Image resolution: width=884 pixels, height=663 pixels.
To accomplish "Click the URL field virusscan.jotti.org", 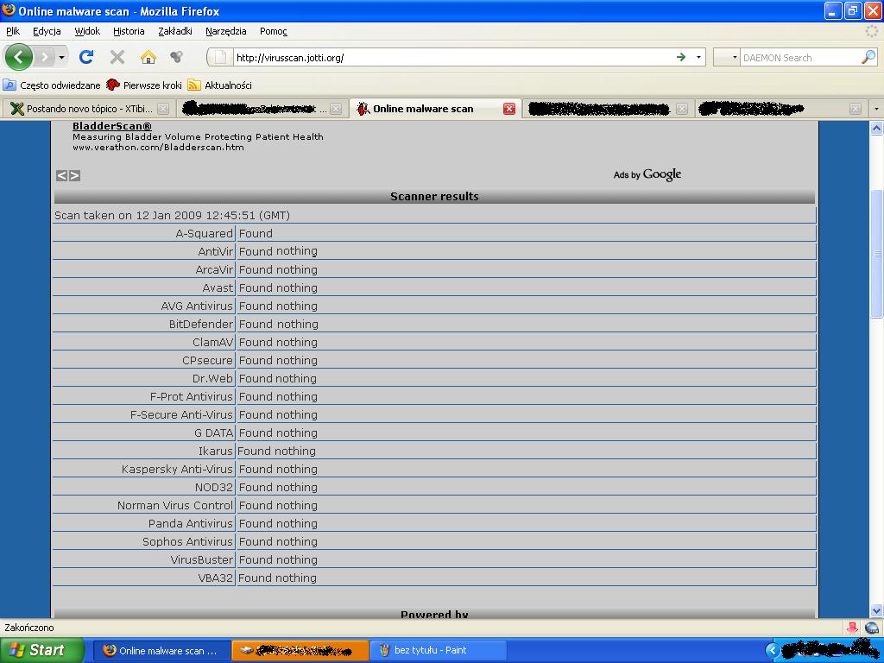I will 451,58.
